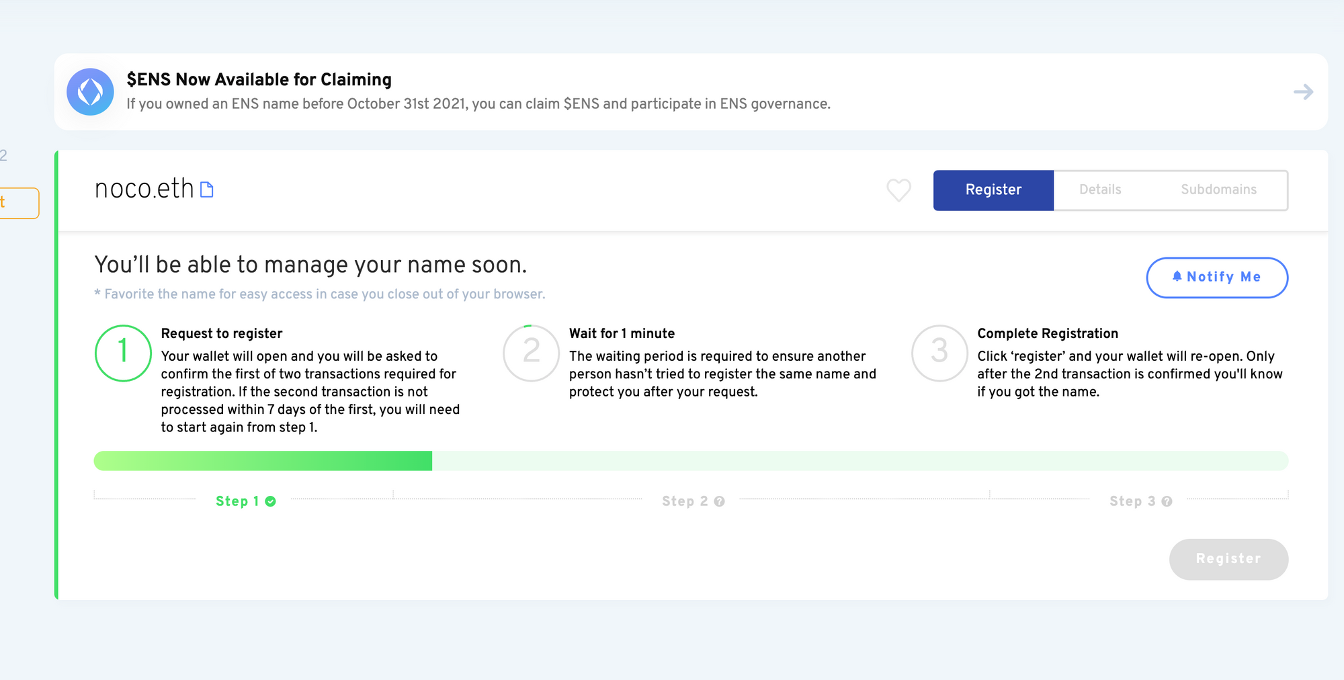Click the green checkmark beside Step 1

click(270, 501)
